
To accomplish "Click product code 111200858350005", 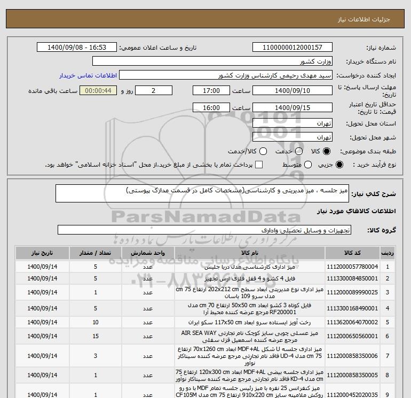I will pyautogui.click(x=352, y=376).
